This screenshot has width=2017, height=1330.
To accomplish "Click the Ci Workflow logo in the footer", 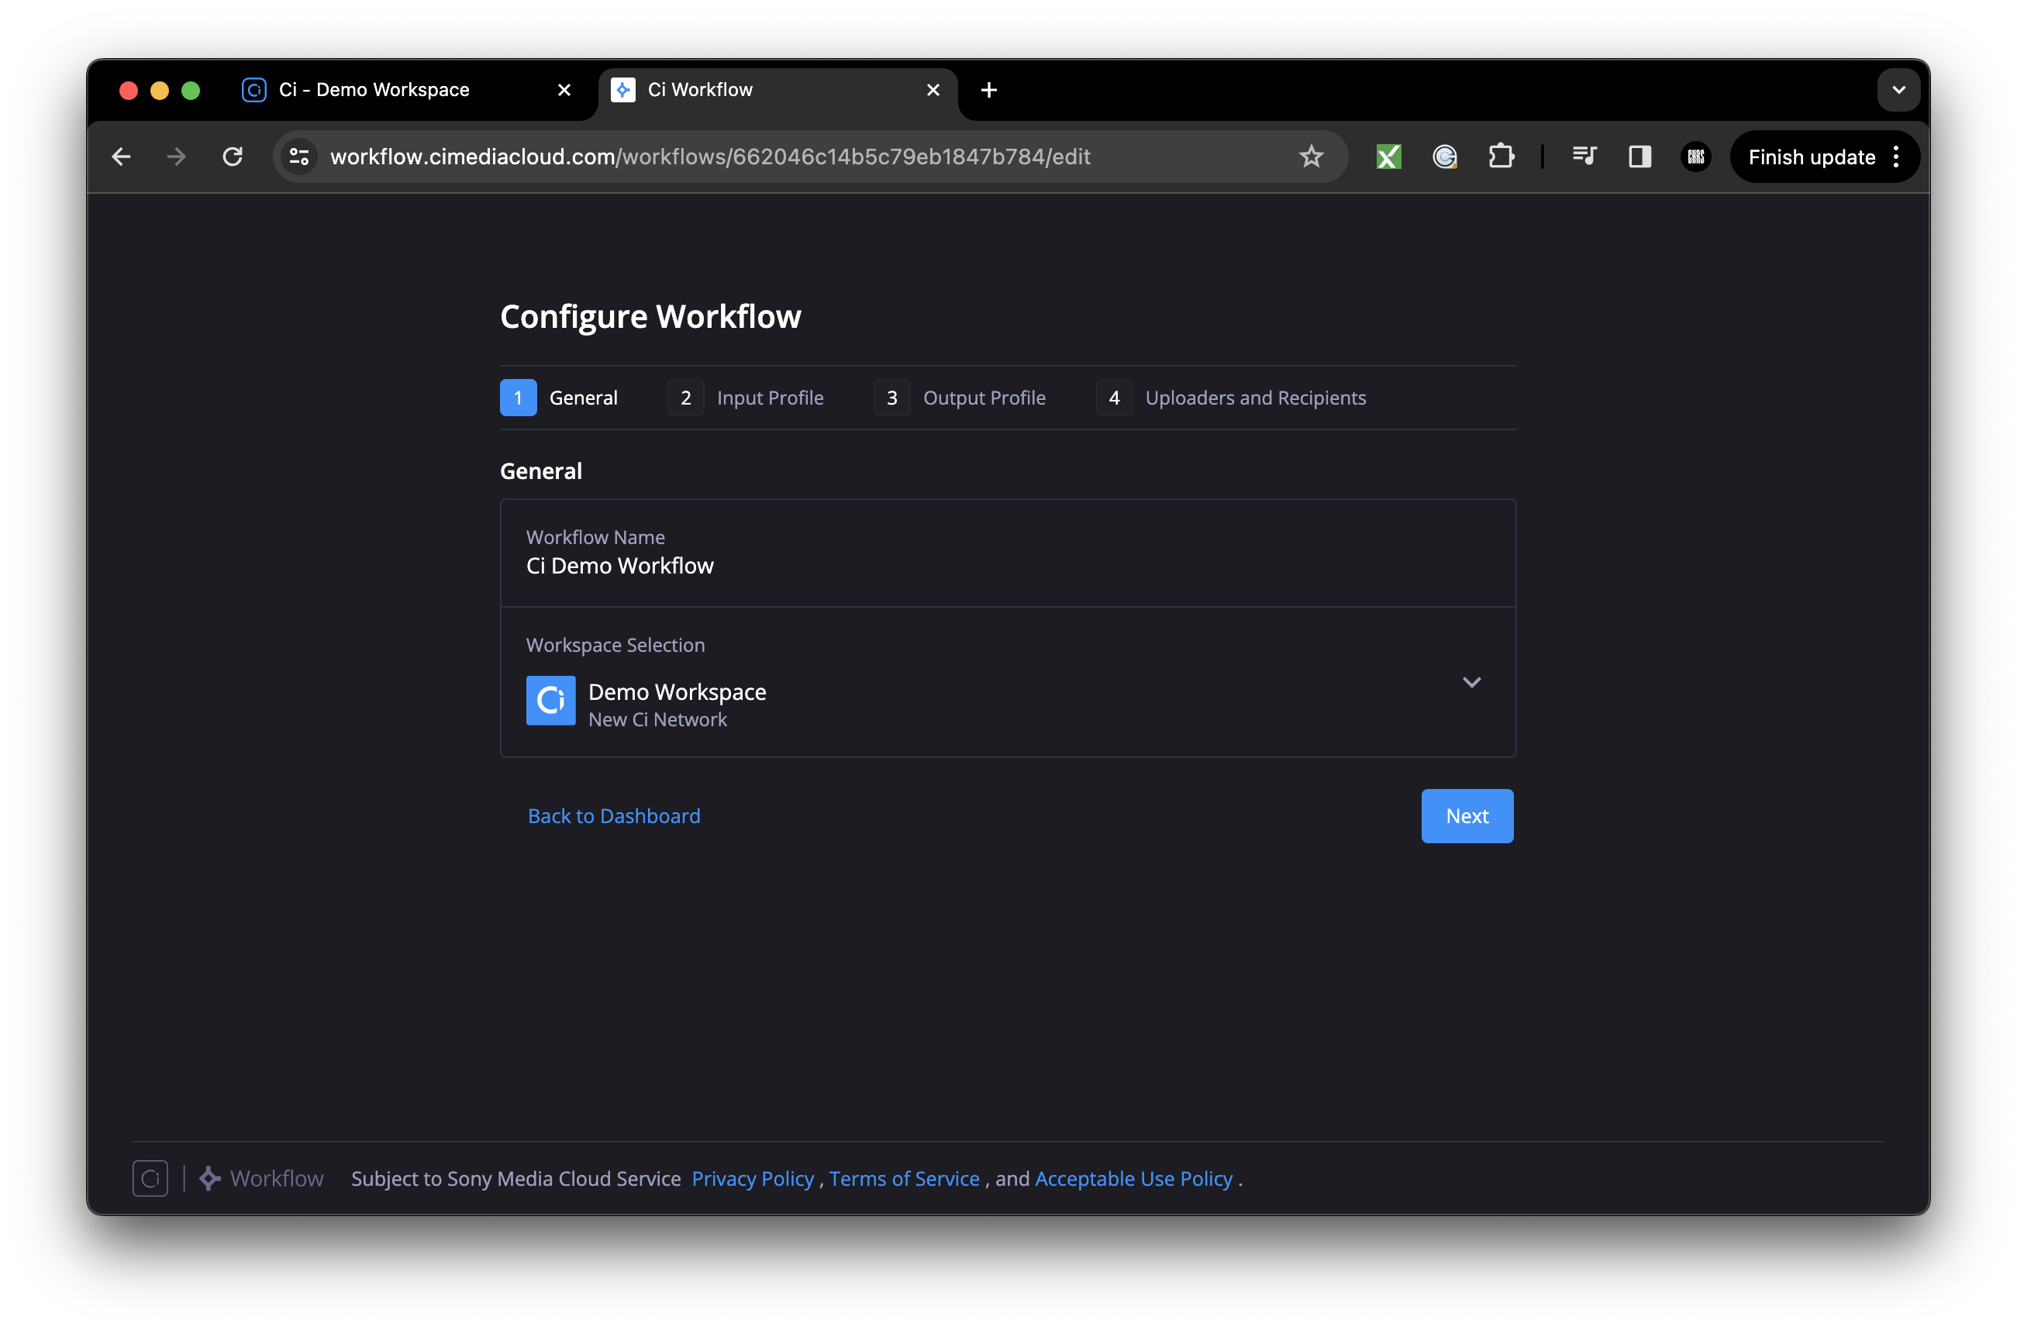I will (150, 1178).
